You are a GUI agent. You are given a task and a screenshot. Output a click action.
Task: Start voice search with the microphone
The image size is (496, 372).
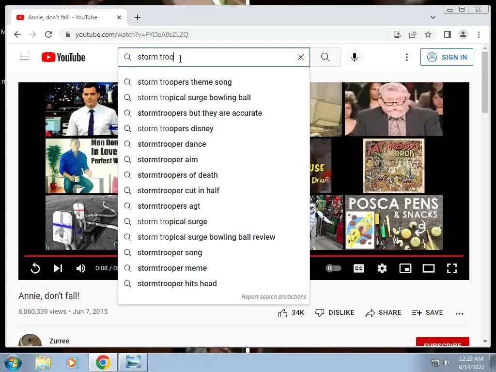point(354,57)
